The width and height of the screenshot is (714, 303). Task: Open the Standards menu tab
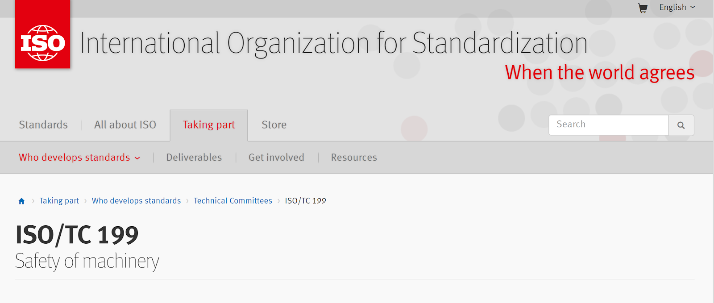43,125
